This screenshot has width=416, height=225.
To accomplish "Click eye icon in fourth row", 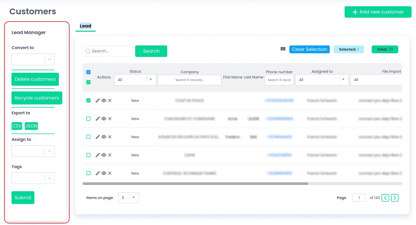I will pos(104,155).
